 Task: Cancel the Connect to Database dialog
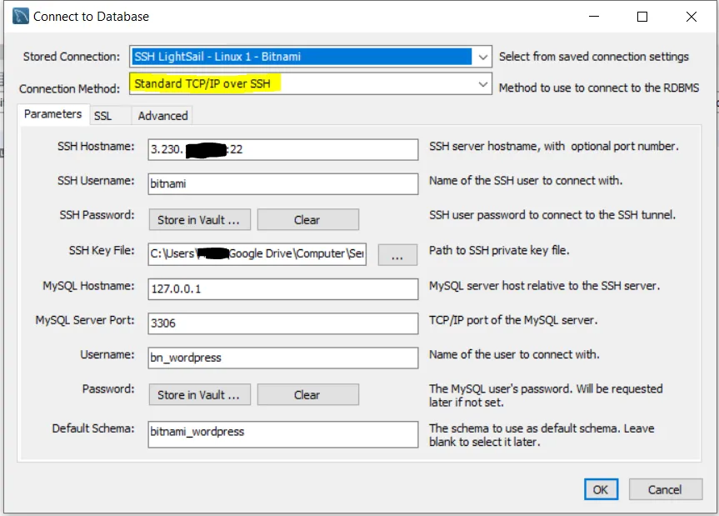(x=666, y=489)
